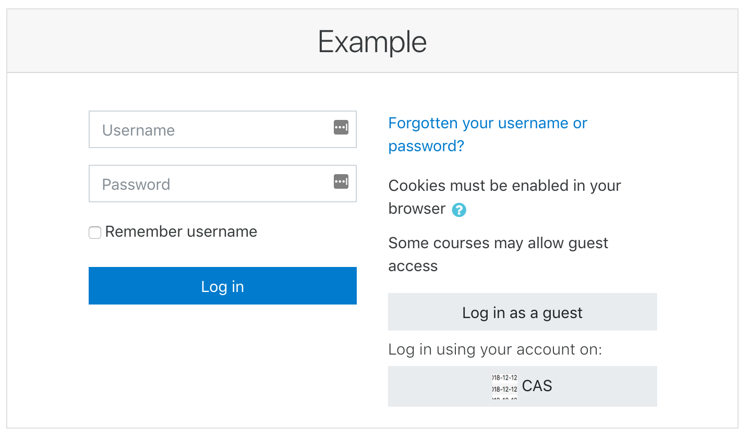Image resolution: width=749 pixels, height=438 pixels.
Task: Click the word 'browser' beside help icon
Action: [417, 209]
